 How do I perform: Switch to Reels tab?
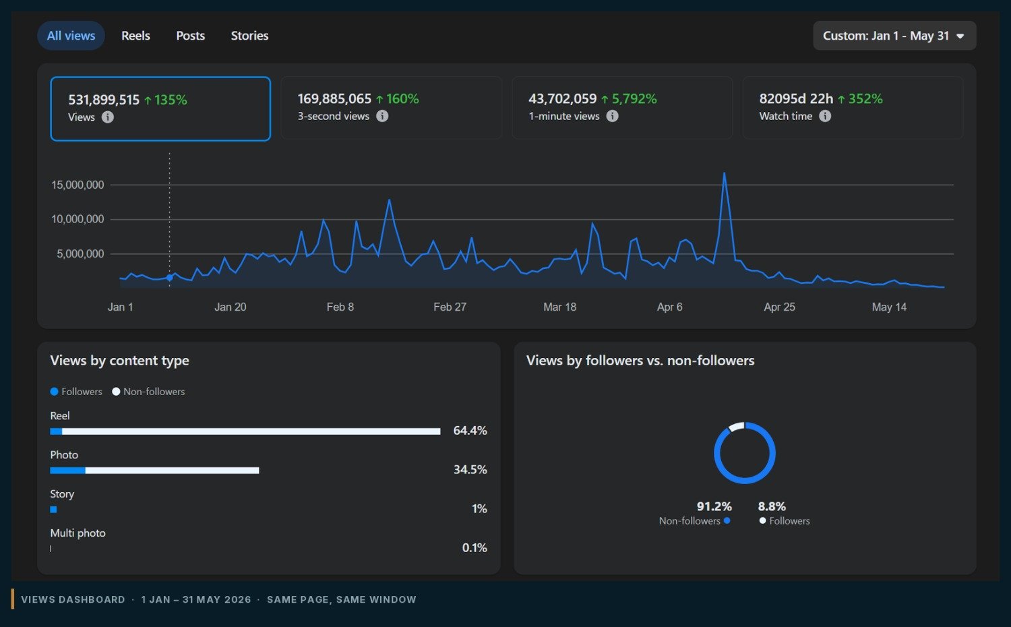pos(135,36)
